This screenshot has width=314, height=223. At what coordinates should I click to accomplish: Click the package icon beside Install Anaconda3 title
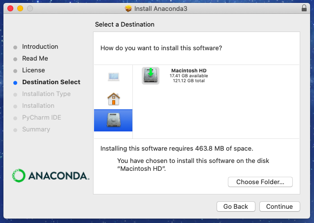coord(128,9)
